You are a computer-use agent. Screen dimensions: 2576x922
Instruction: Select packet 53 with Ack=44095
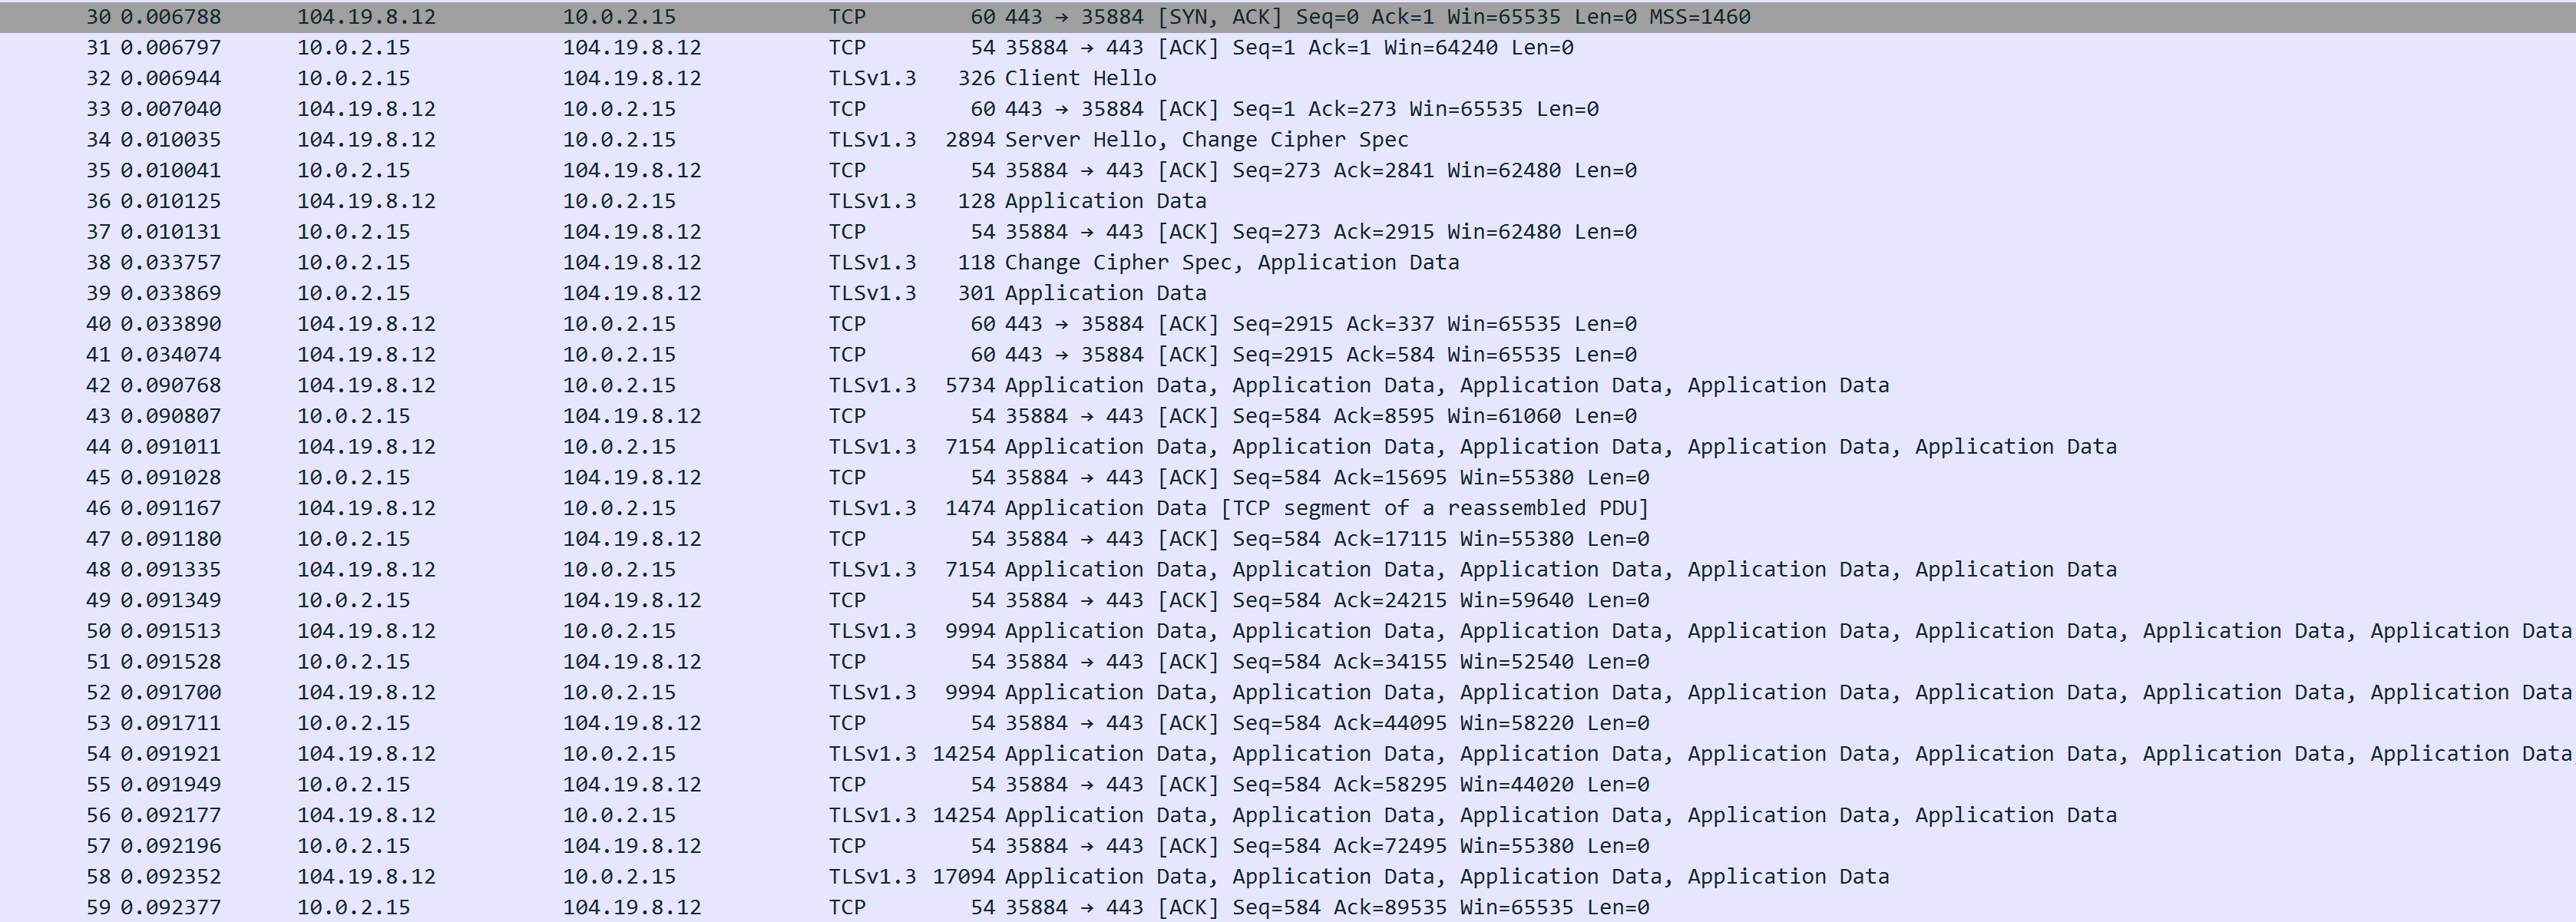pos(1288,723)
